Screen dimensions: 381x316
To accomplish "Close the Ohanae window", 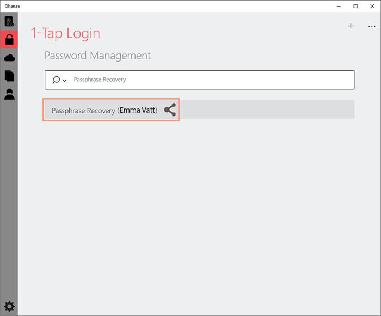I will pyautogui.click(x=372, y=7).
